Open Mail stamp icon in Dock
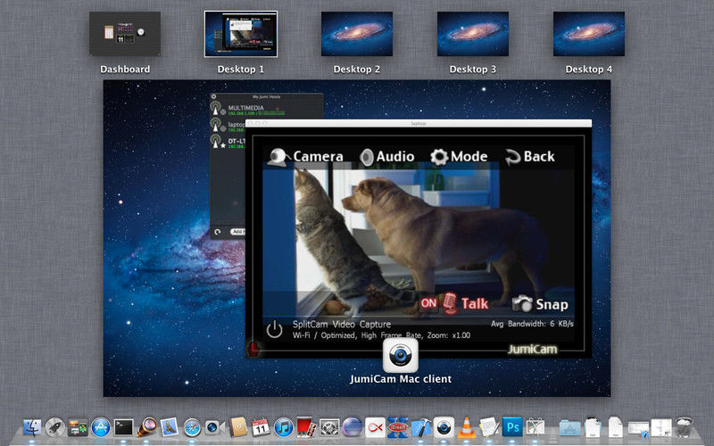Screen dimensions: 714x446 [x=169, y=428]
